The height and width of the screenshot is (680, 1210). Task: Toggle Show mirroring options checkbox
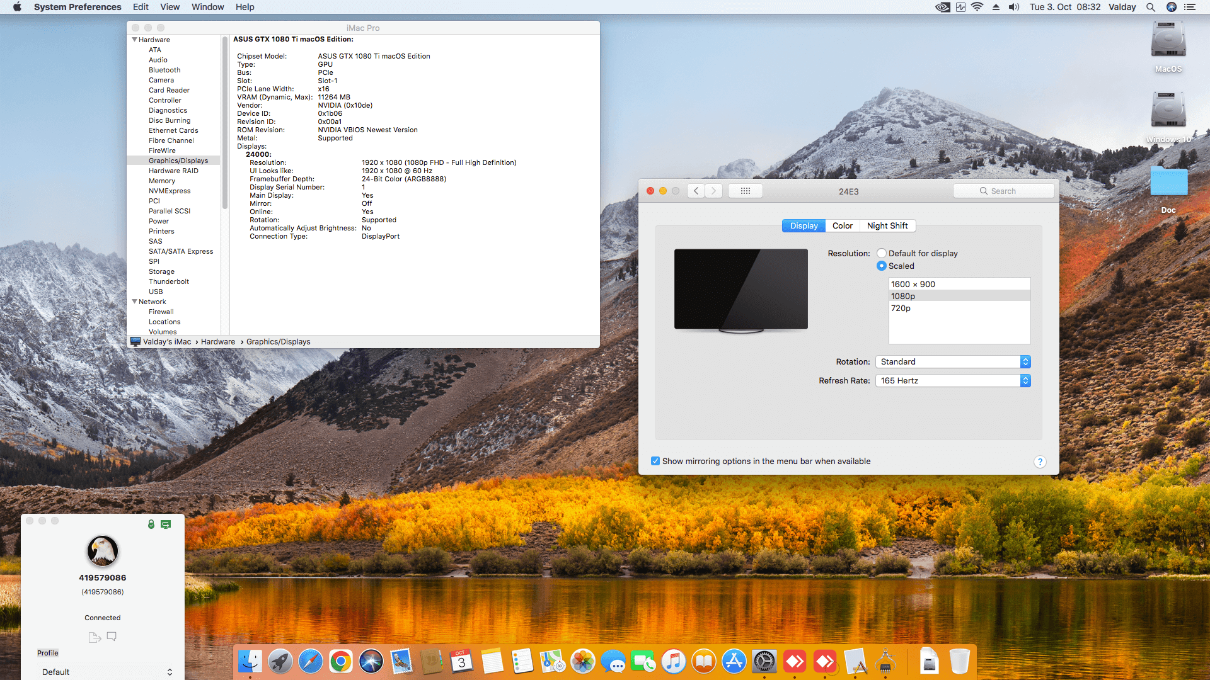pyautogui.click(x=655, y=461)
